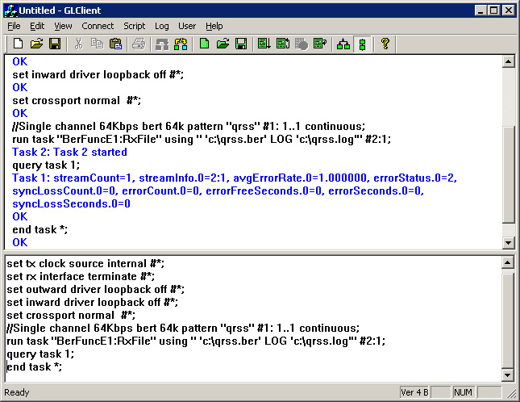This screenshot has height=402, width=520.
Task: Click the green new script page icon
Action: (204, 44)
